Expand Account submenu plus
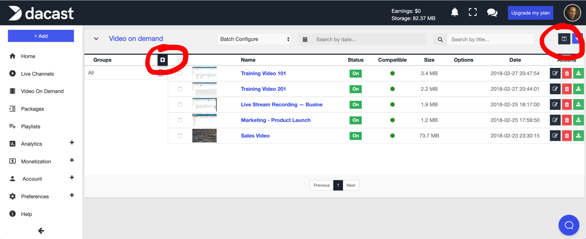 tap(72, 178)
